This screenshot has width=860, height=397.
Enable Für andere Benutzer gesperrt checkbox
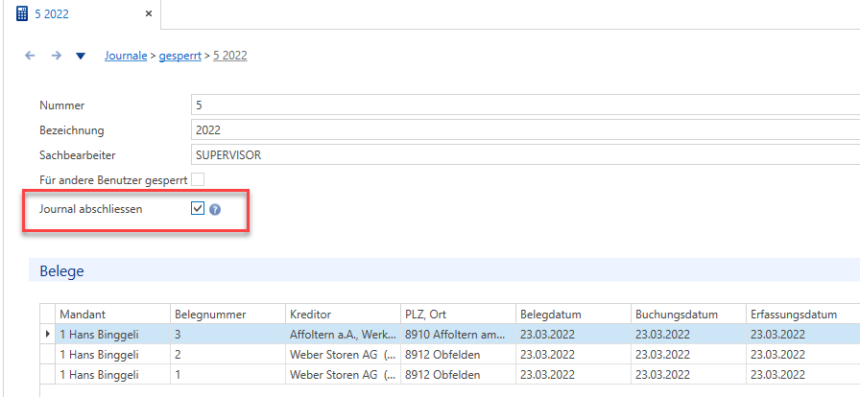tap(198, 179)
